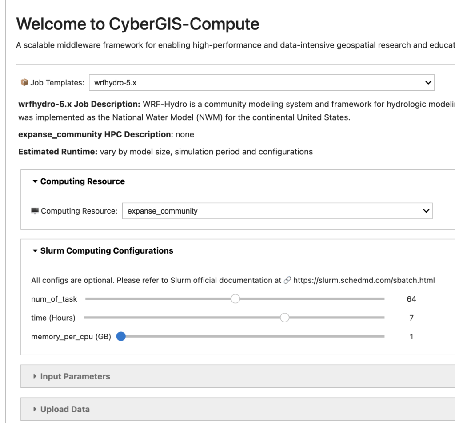
Task: Click the Input Parameters header bar
Action: click(74, 376)
